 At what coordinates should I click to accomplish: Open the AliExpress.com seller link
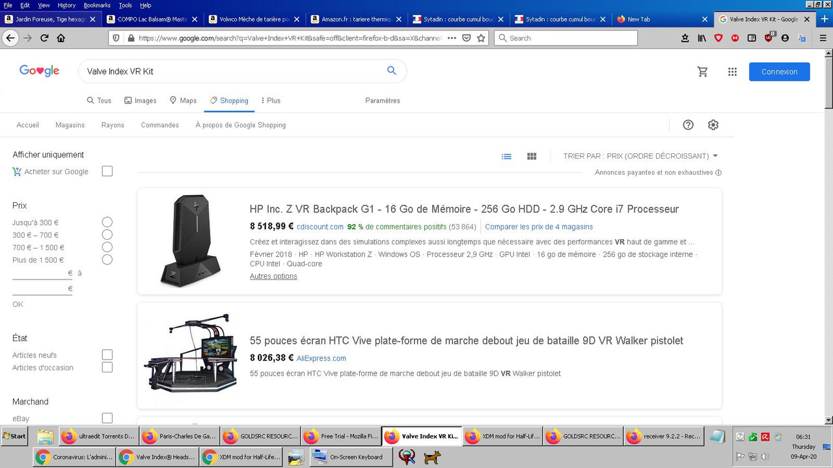[x=321, y=358]
